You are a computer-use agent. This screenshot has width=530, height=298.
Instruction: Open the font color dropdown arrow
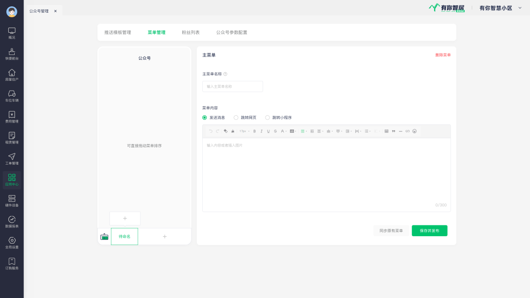286,131
